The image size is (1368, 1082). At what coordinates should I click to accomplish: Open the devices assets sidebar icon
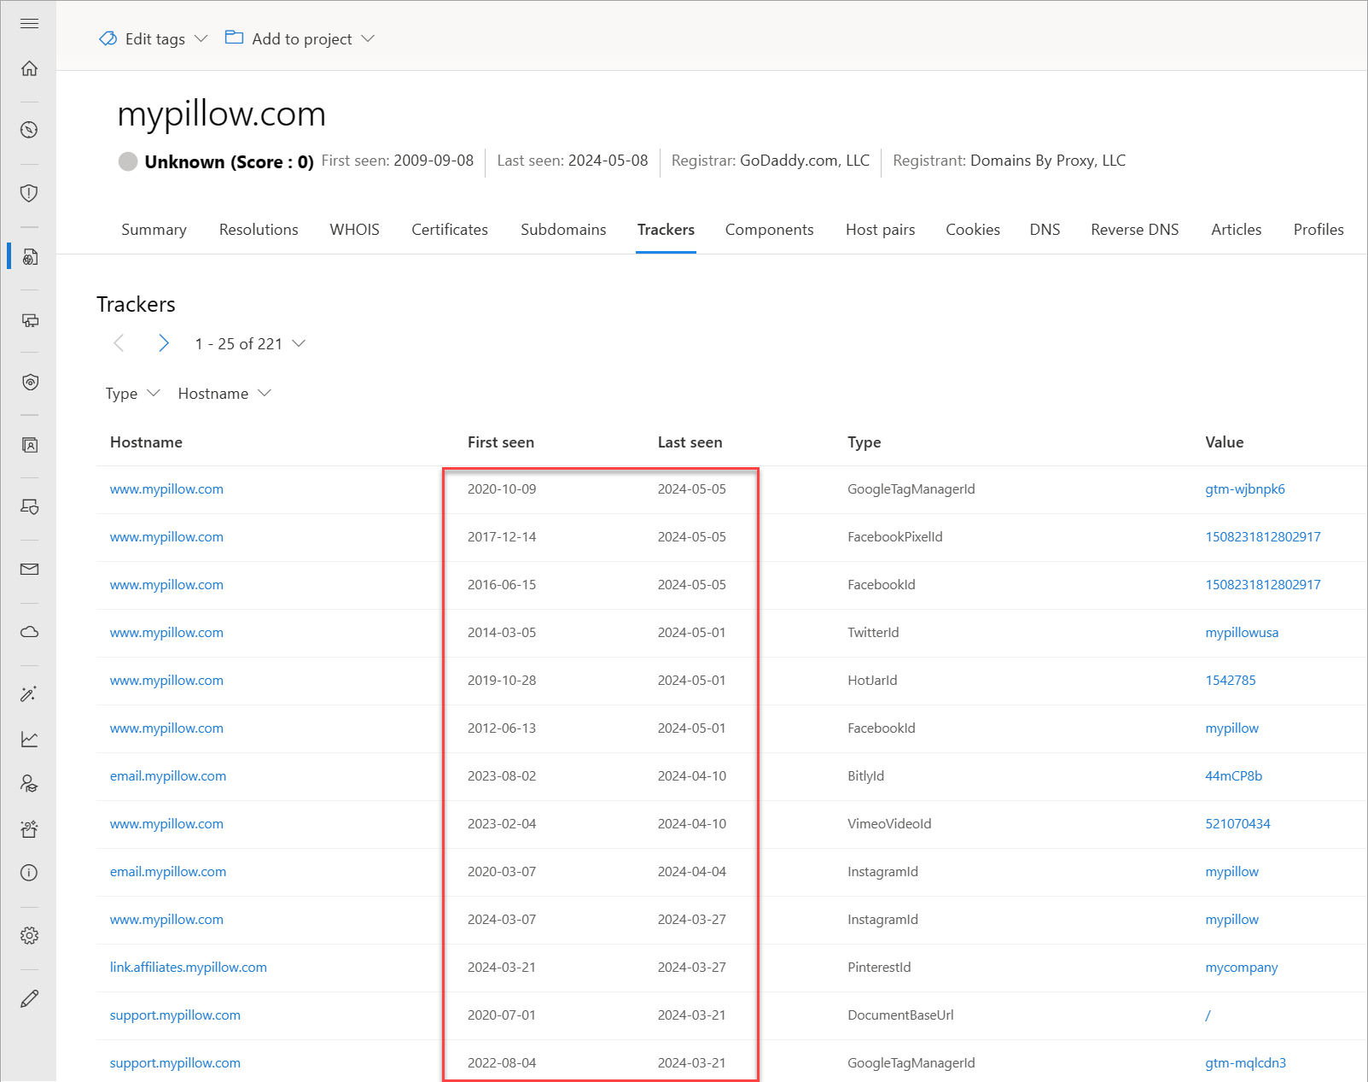pos(29,320)
